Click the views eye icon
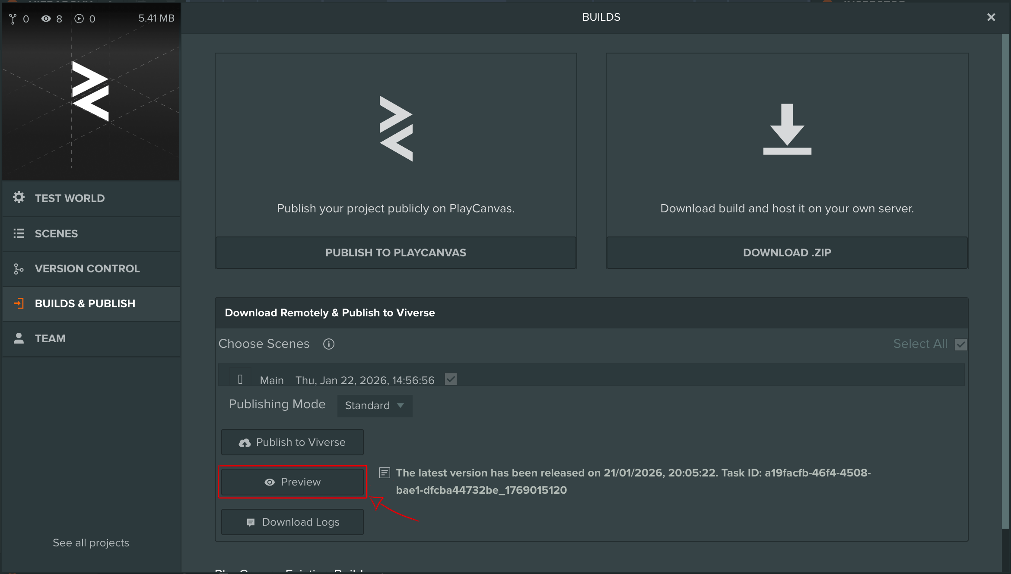1011x574 pixels. click(x=46, y=19)
